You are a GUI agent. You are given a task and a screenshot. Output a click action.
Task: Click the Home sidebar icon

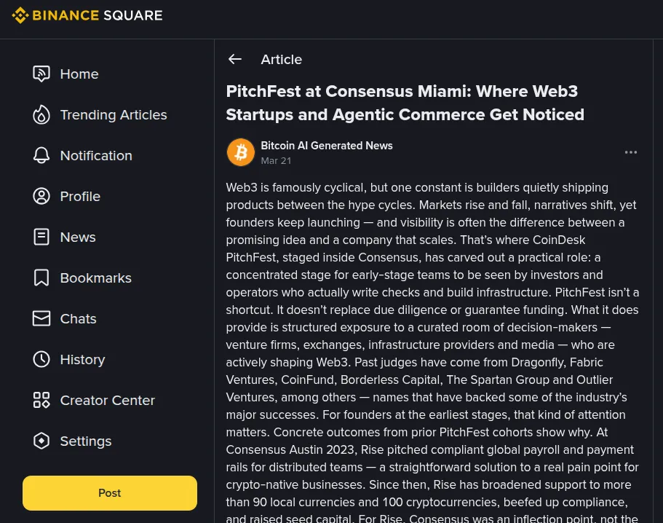click(41, 74)
